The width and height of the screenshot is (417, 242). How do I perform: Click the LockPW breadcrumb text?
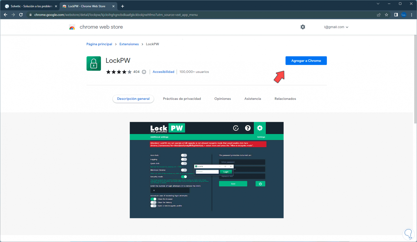point(152,44)
